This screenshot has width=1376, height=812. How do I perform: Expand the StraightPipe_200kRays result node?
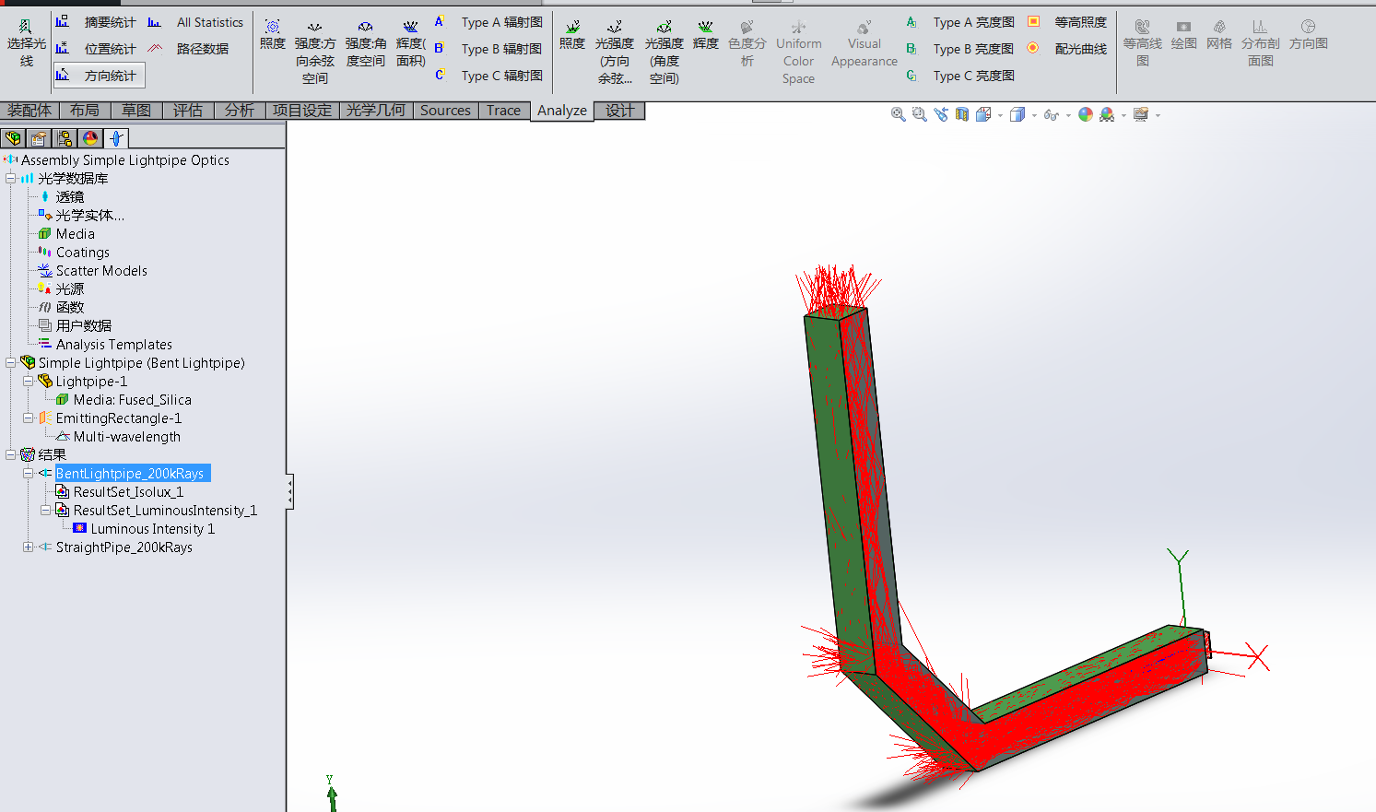29,547
